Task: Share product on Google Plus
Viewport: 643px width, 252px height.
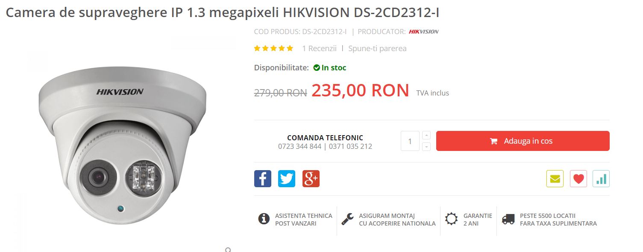Action: [x=311, y=179]
